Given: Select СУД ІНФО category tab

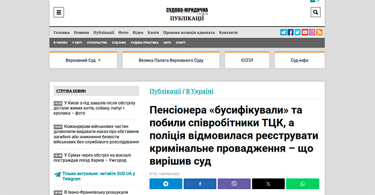Looking at the screenshot, I should pos(119,42).
